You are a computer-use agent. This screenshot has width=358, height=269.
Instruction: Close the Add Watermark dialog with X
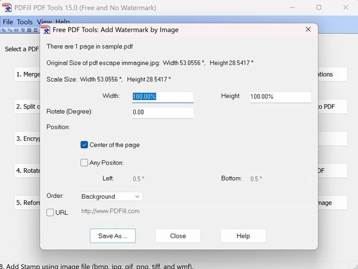(308, 29)
